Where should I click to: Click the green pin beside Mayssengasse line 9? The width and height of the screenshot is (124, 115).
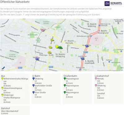click(x=65, y=86)
